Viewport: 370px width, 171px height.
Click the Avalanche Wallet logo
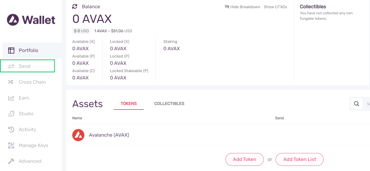pyautogui.click(x=31, y=20)
